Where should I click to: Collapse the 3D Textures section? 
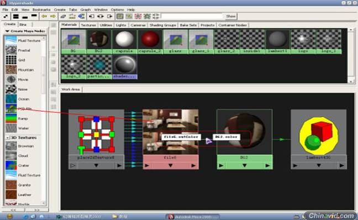point(8,138)
